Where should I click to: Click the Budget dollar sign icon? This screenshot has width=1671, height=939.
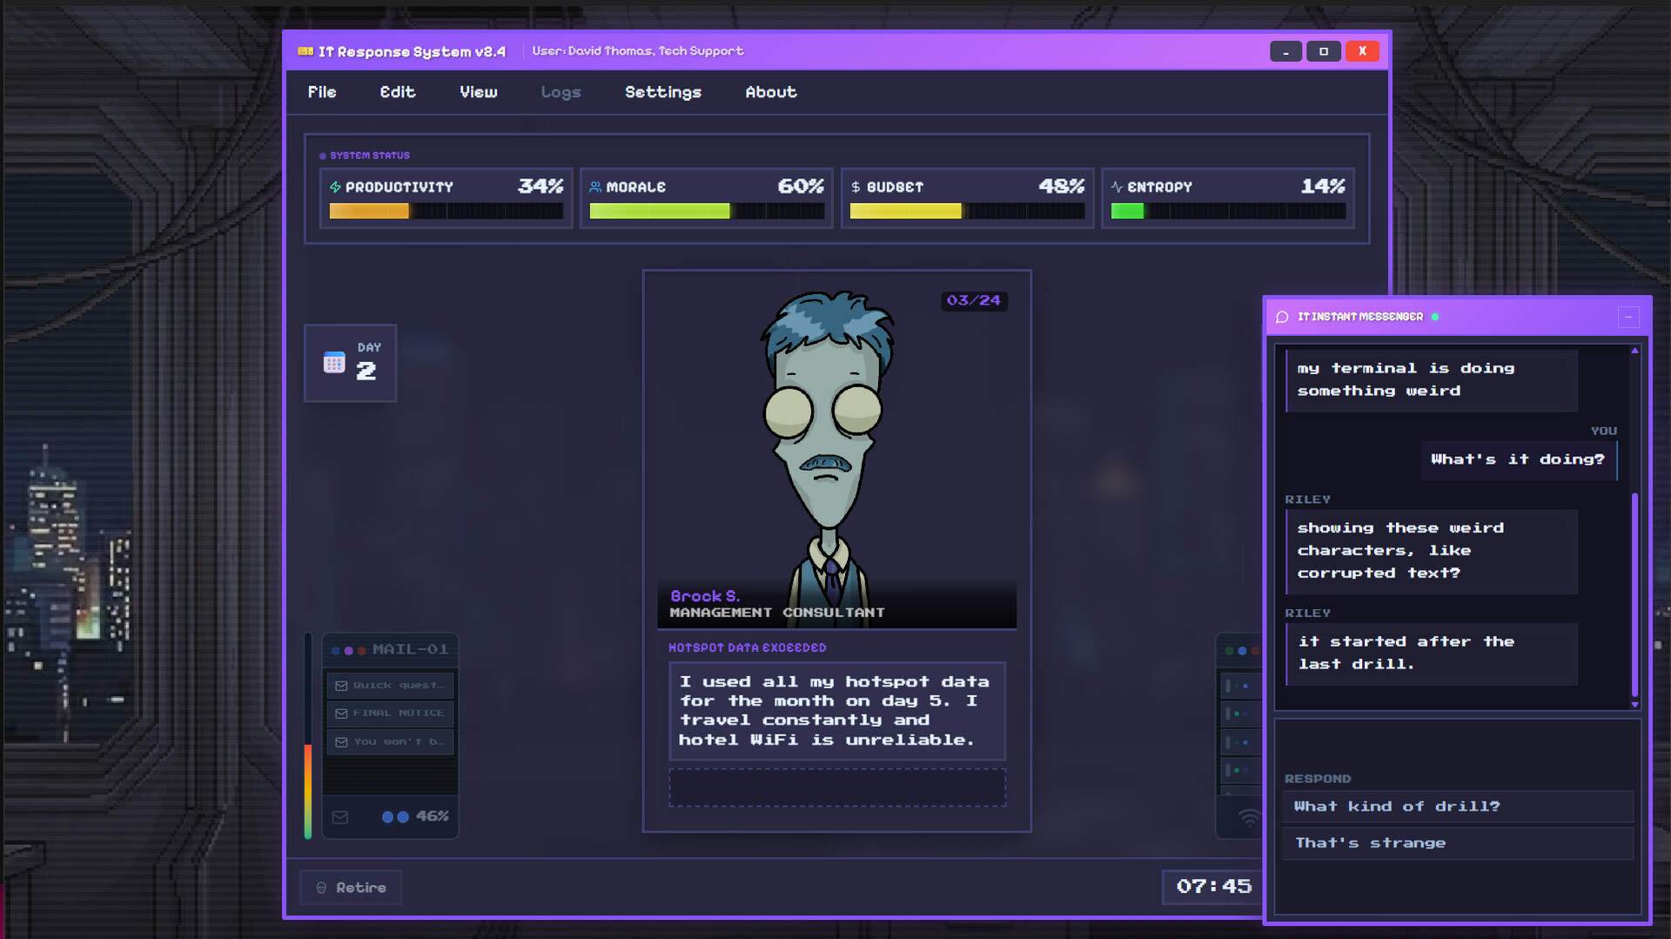[856, 187]
